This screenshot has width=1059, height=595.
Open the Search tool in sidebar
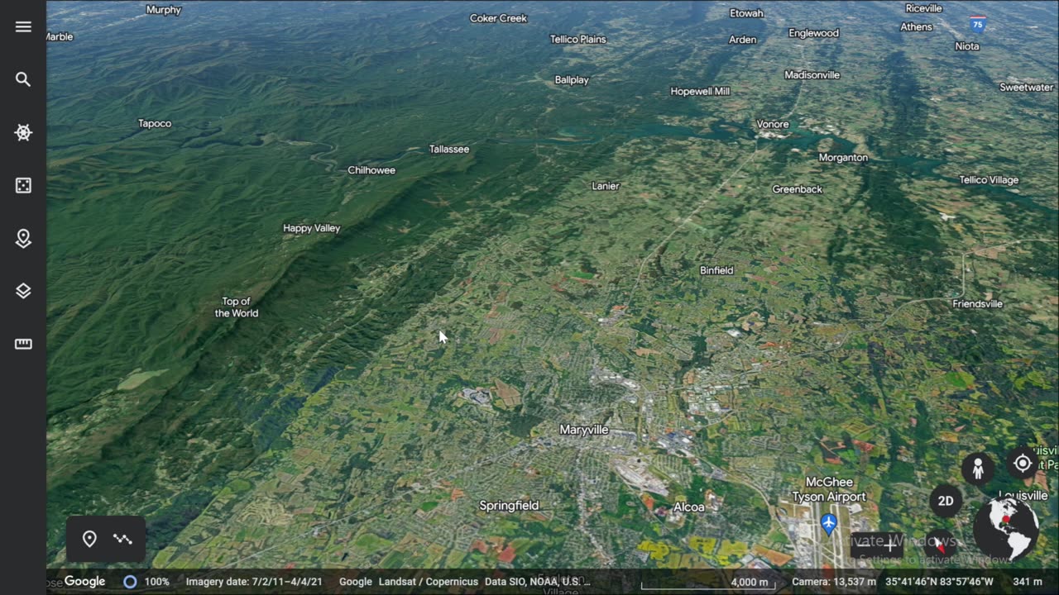pos(23,79)
